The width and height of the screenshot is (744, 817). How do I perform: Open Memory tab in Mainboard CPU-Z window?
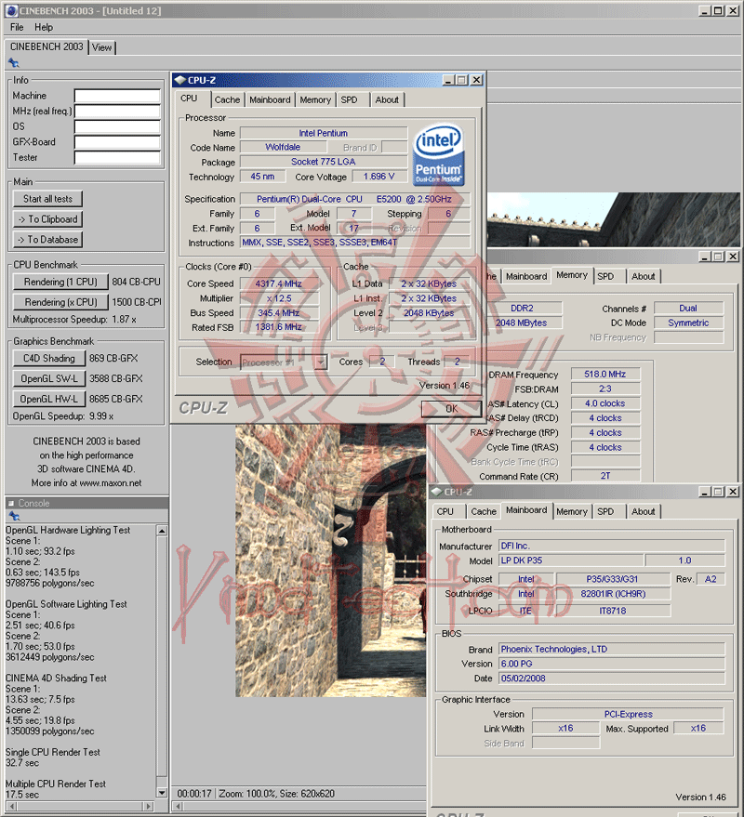click(x=571, y=511)
